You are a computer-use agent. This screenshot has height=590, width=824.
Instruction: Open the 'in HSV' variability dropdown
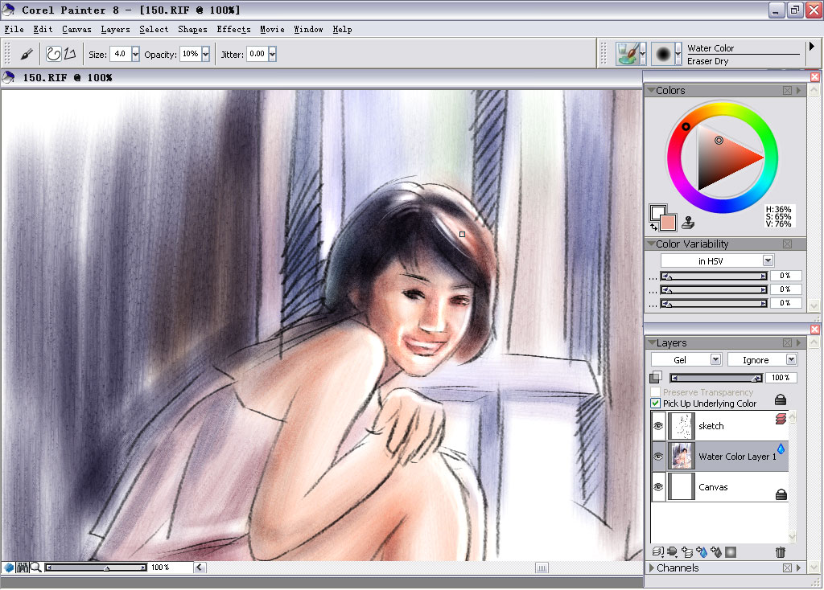(768, 260)
